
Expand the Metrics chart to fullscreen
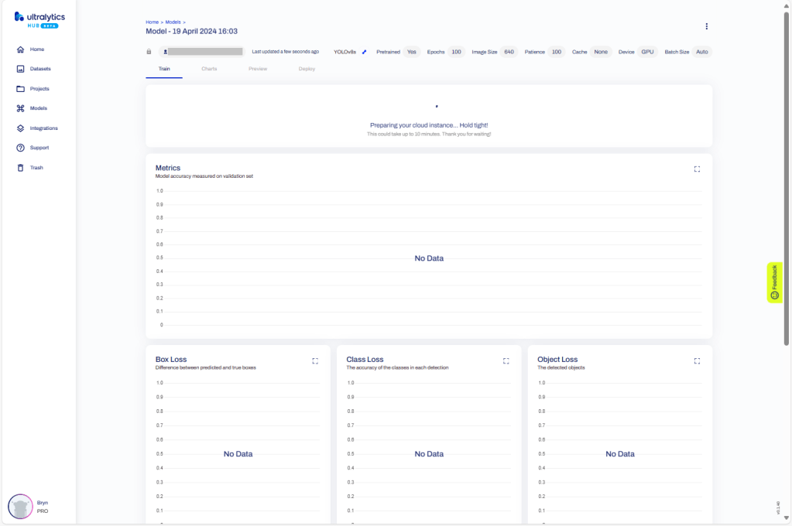697,169
